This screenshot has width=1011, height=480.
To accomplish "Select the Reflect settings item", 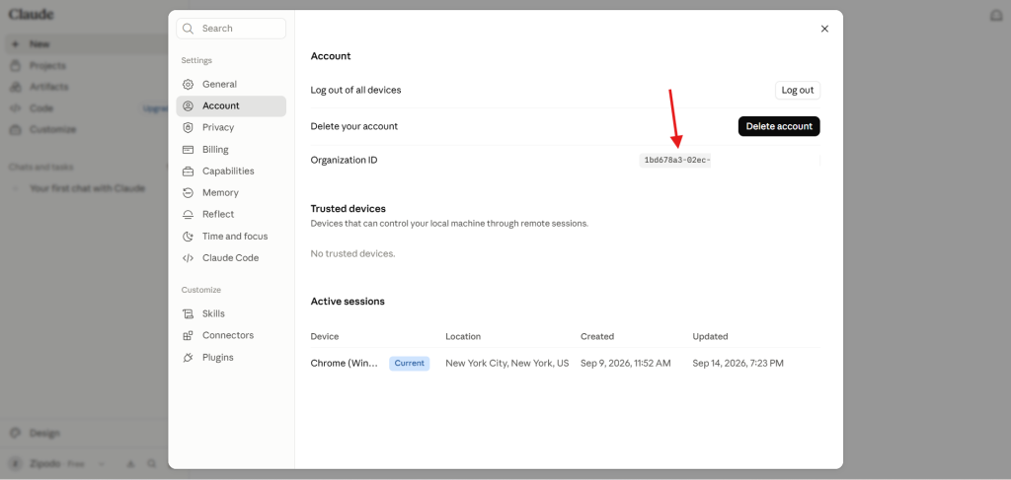I will [x=231, y=214].
